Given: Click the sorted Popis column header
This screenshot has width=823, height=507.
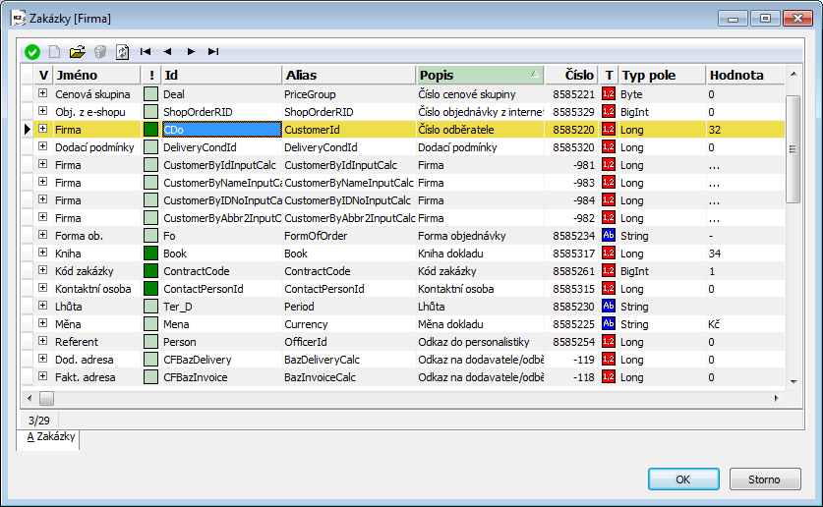Looking at the screenshot, I should [480, 75].
